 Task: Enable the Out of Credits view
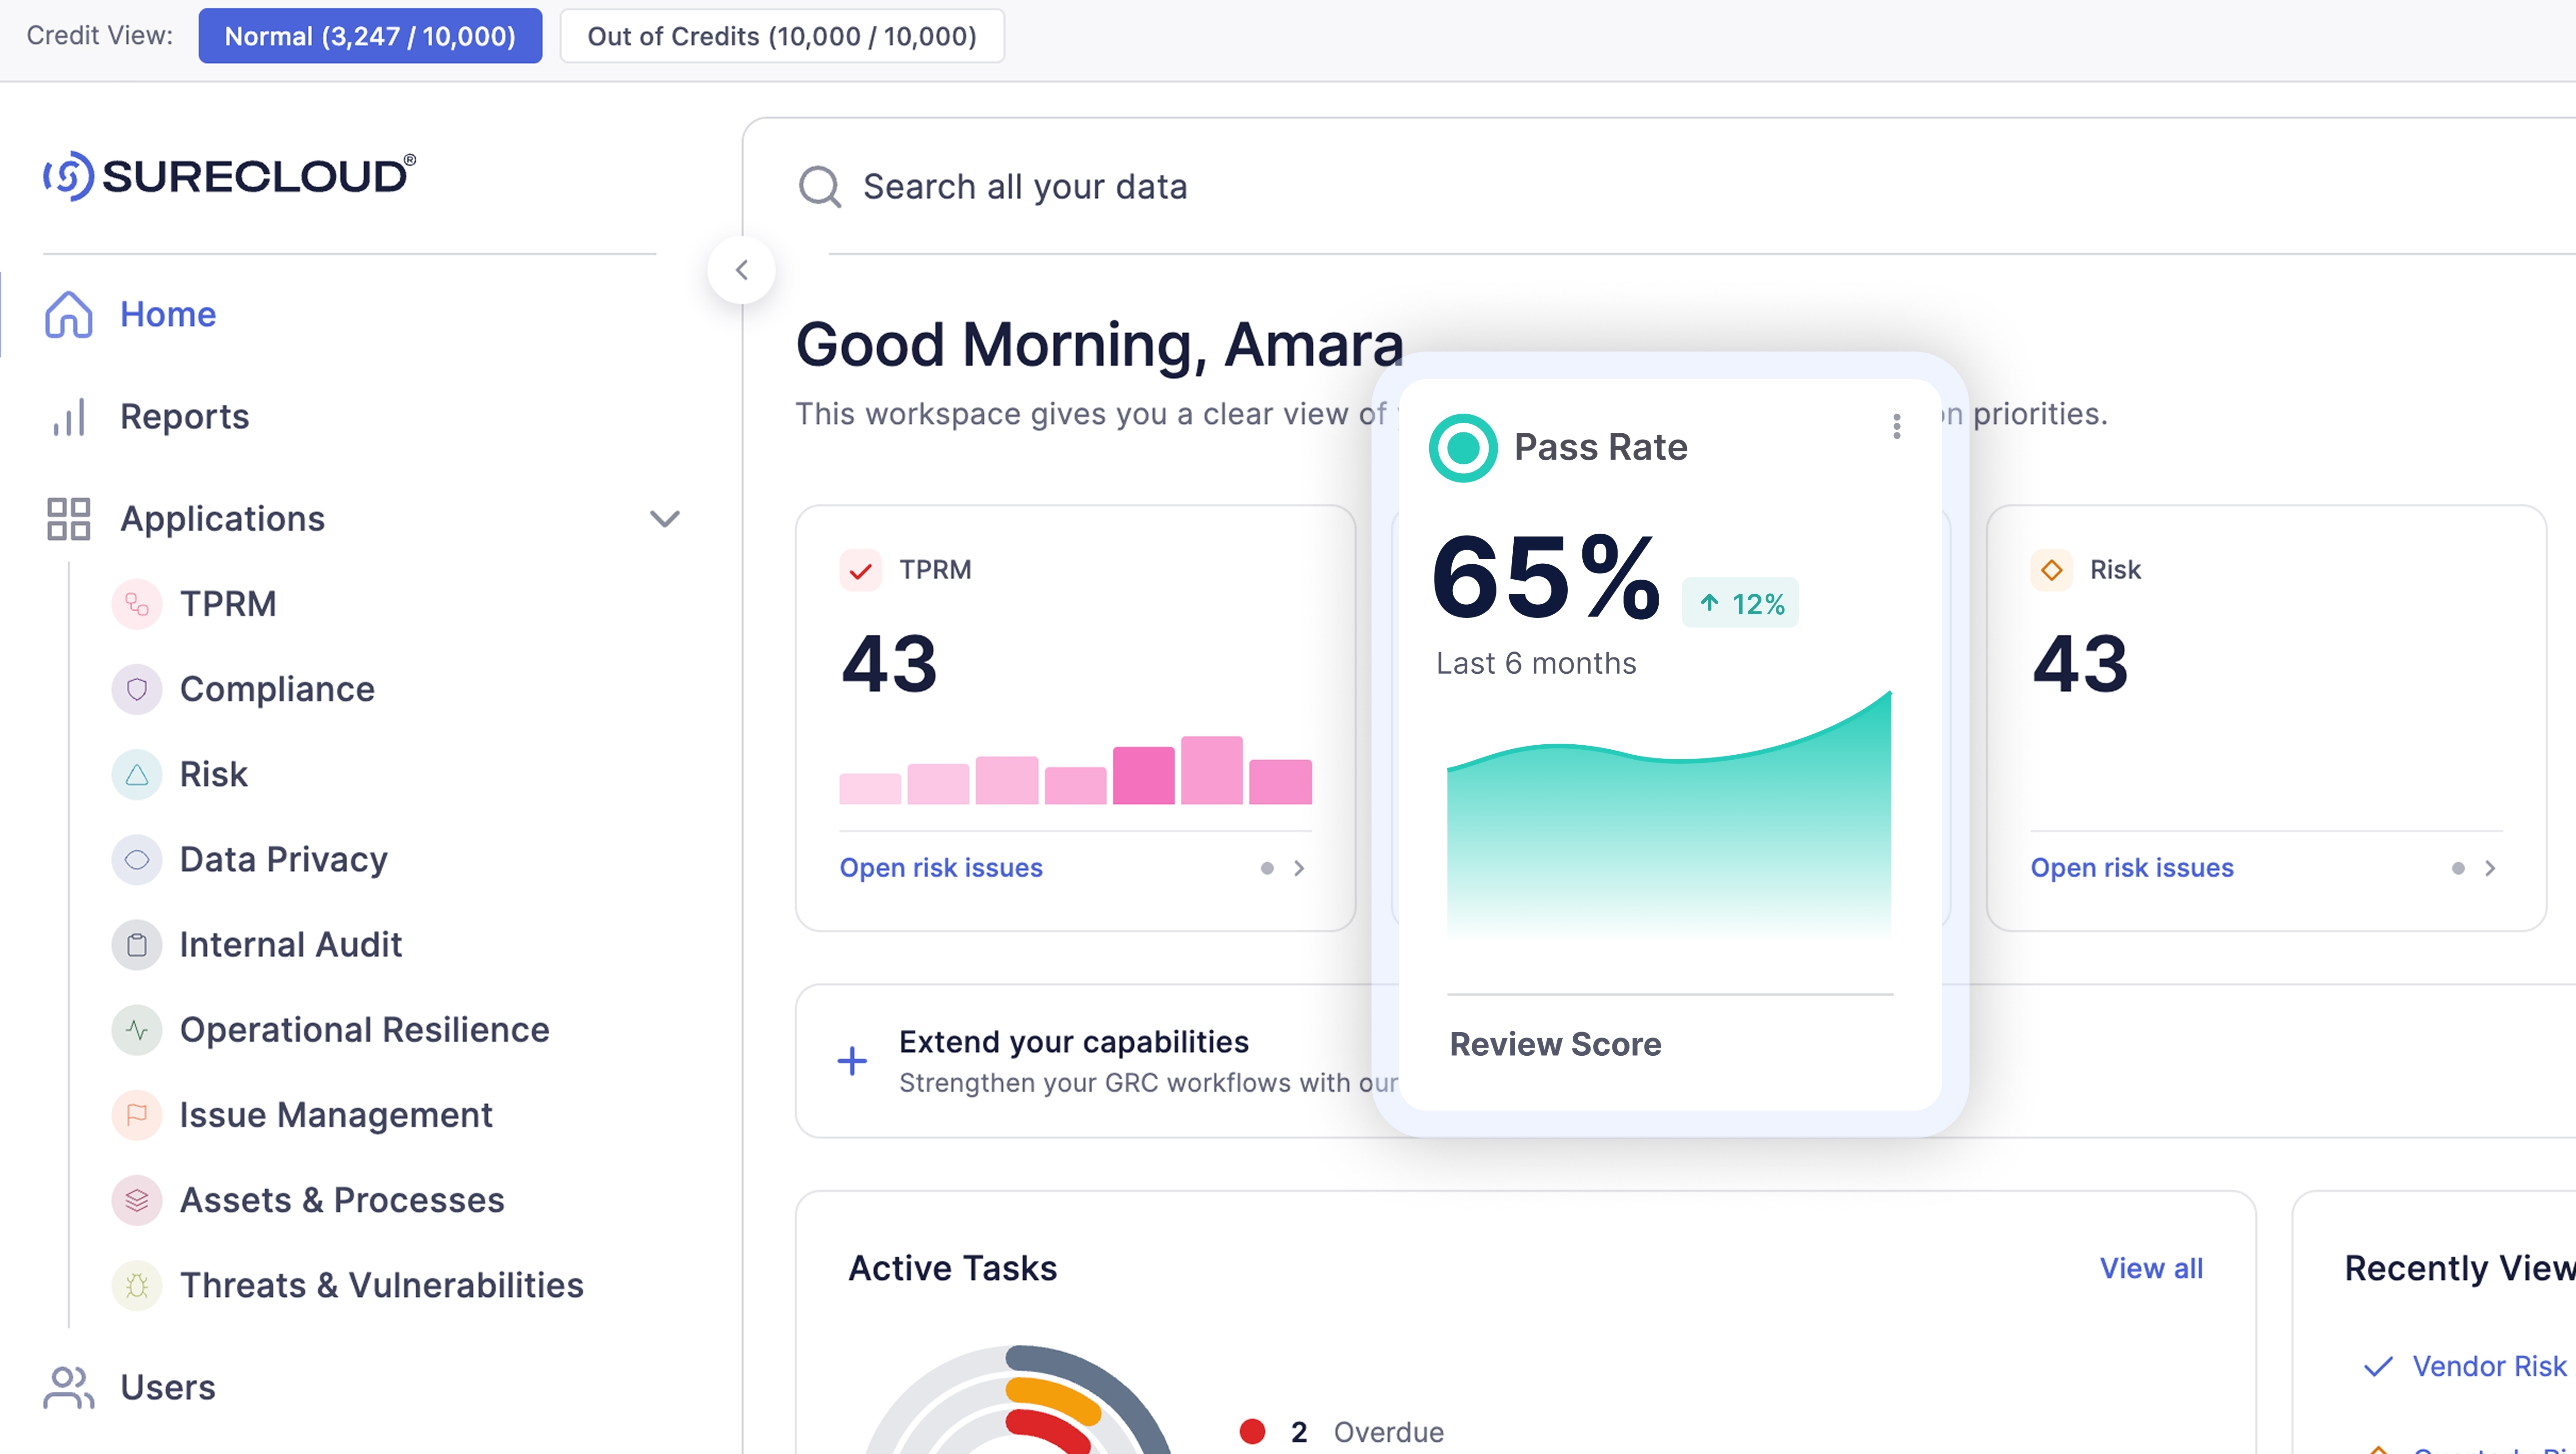tap(781, 36)
